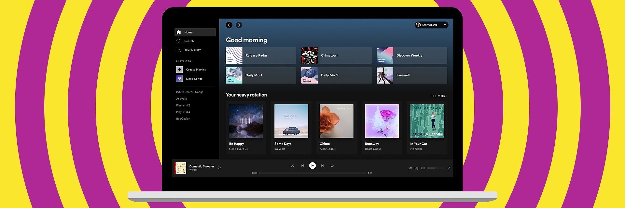The height and width of the screenshot is (208, 625).
Task: Open the queue icon in player bar
Action: tap(410, 168)
